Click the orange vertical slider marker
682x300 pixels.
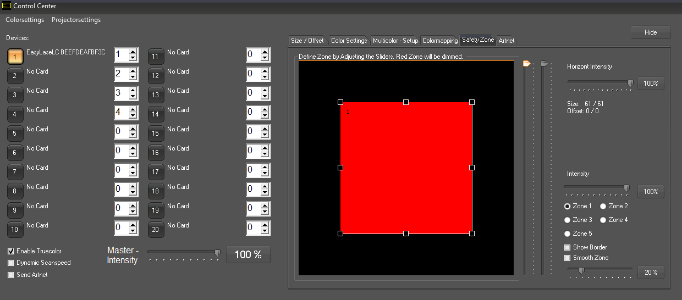tap(526, 64)
